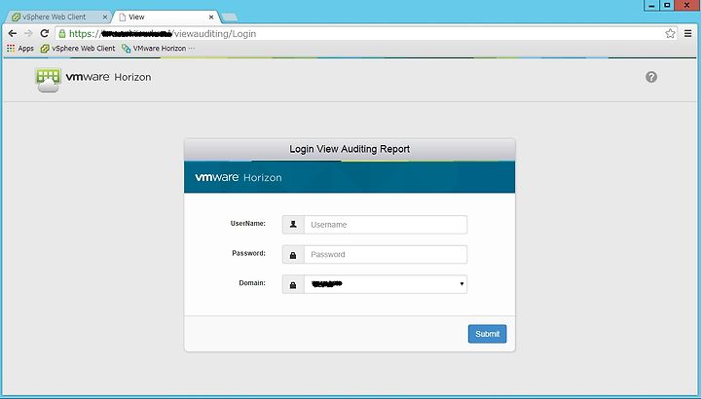Close the View tab
701x399 pixels.
pos(211,17)
